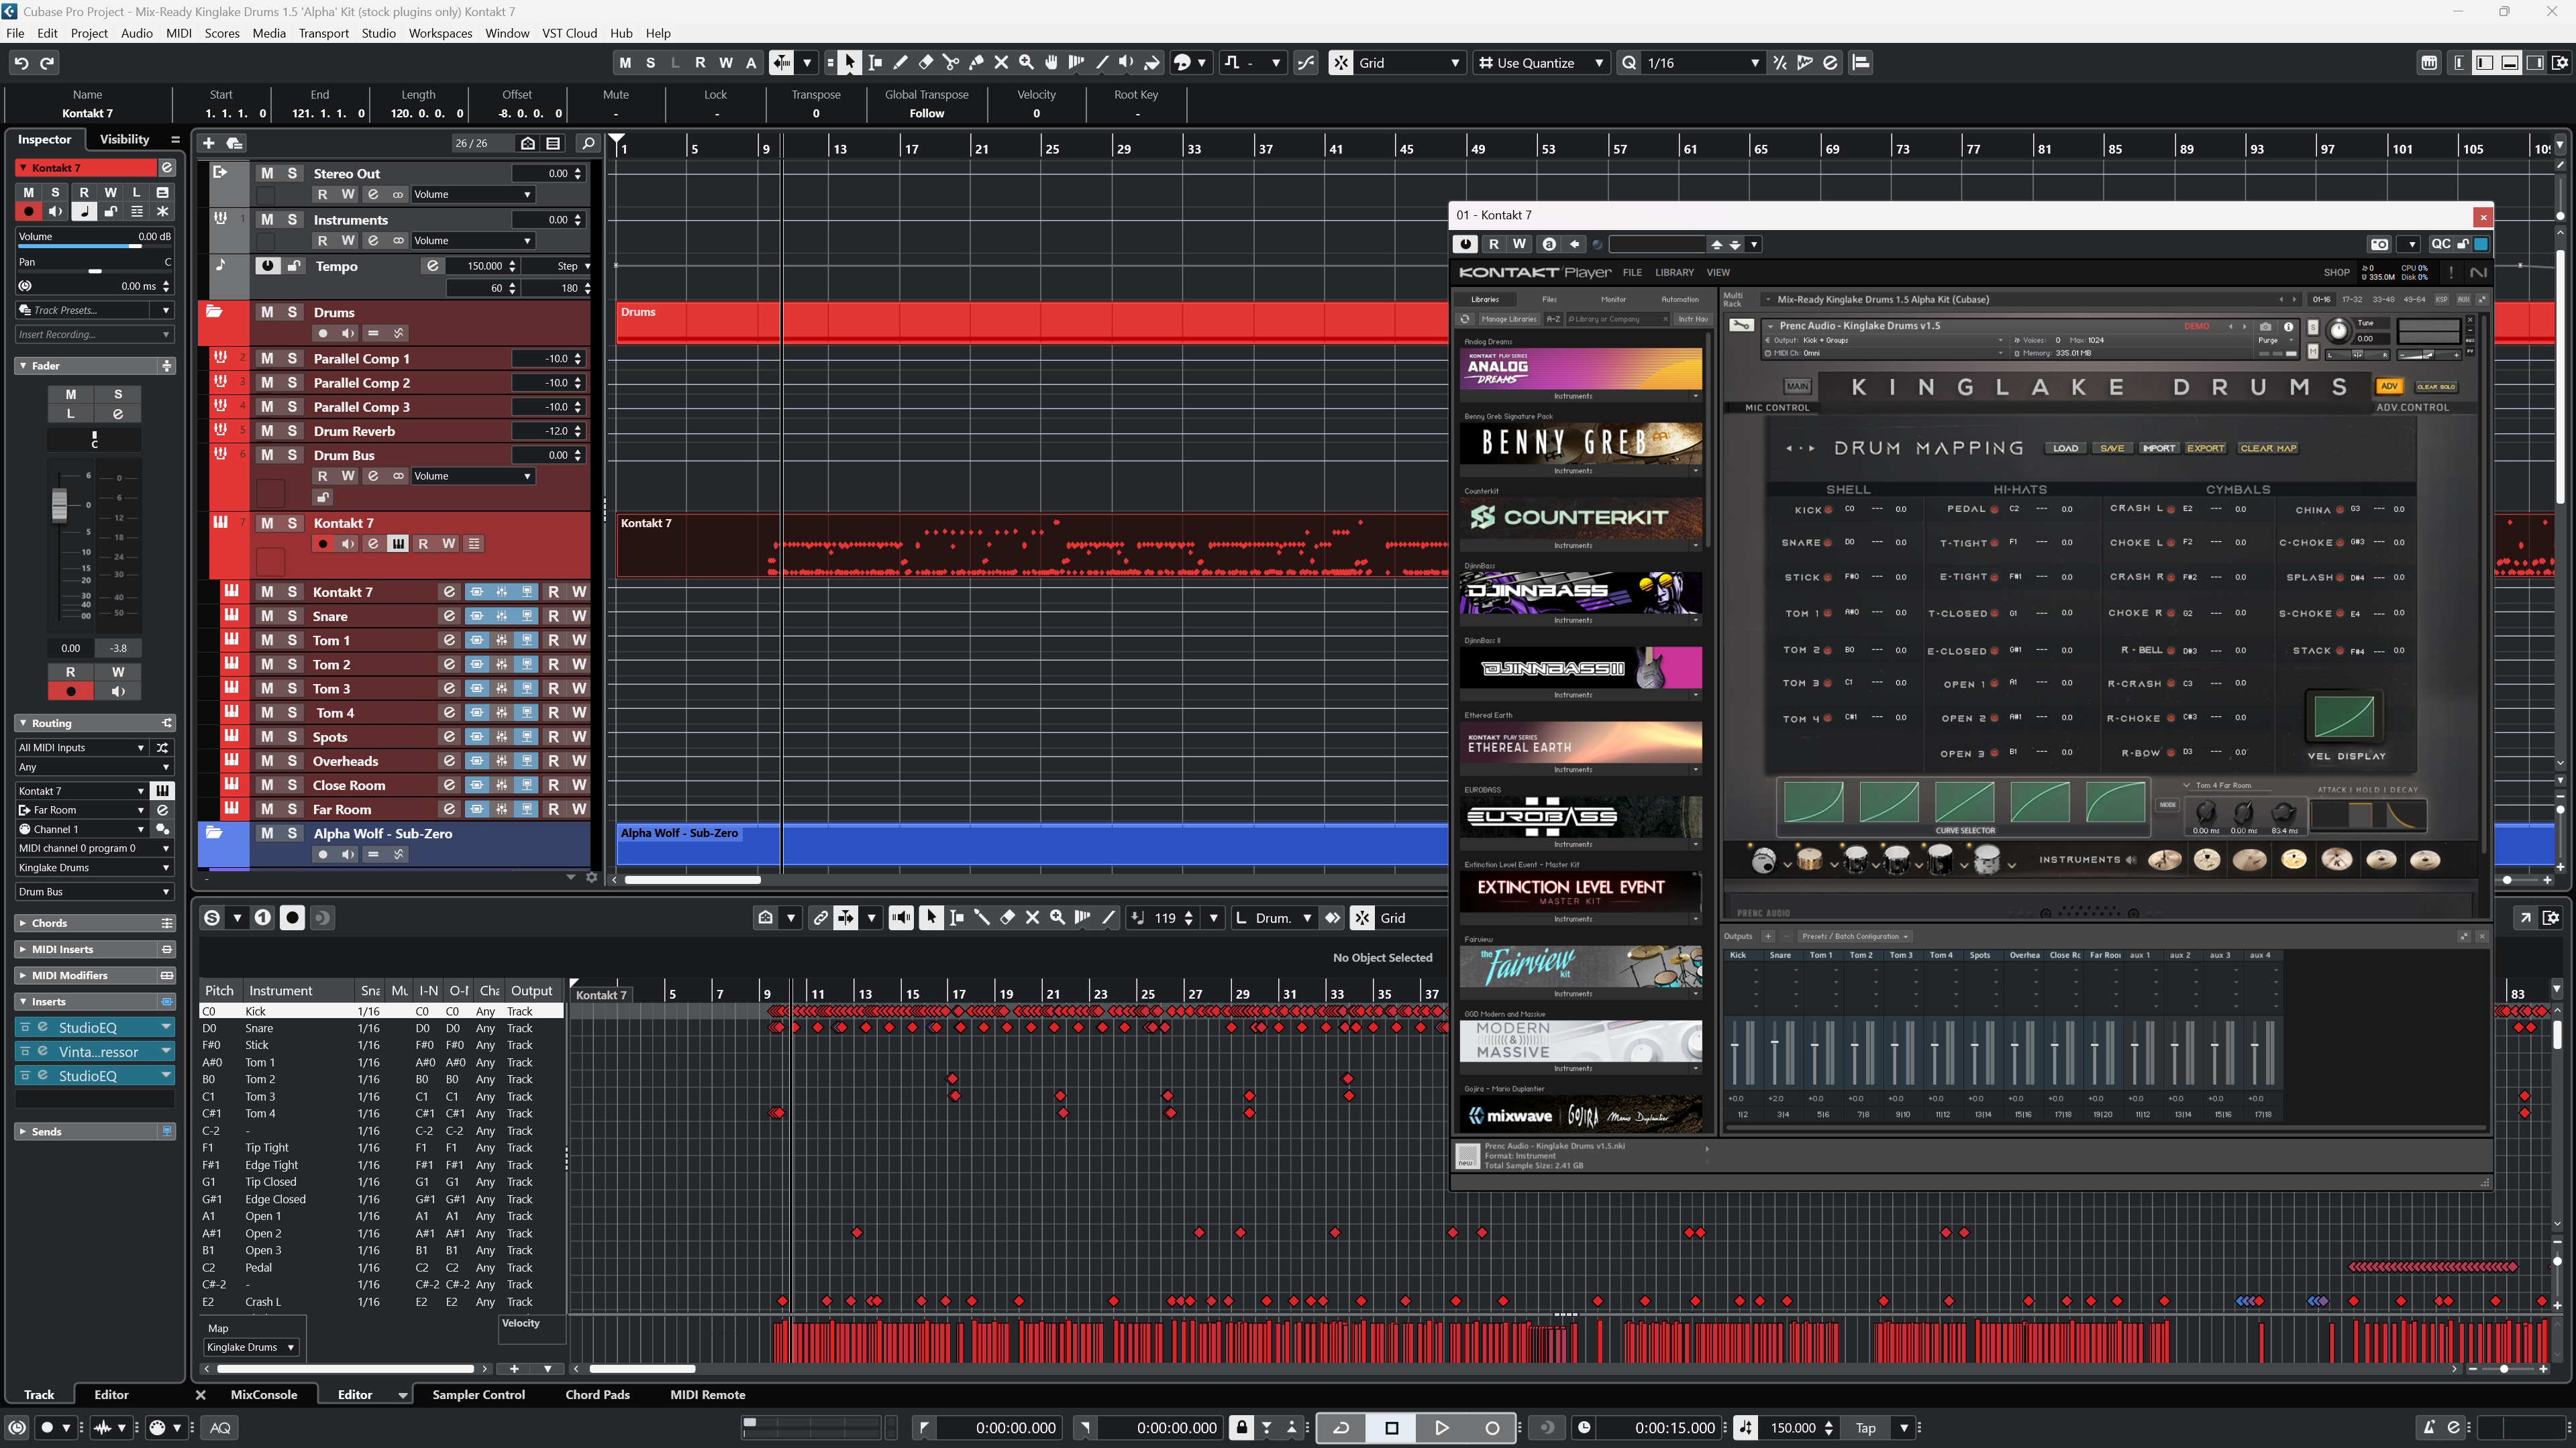This screenshot has height=1448, width=2576.
Task: Enable Read automation on Stereo Out
Action: [322, 195]
